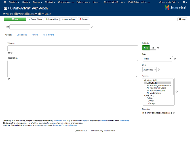Select Manager in Access list
This screenshot has width=190, height=141.
click(x=152, y=103)
